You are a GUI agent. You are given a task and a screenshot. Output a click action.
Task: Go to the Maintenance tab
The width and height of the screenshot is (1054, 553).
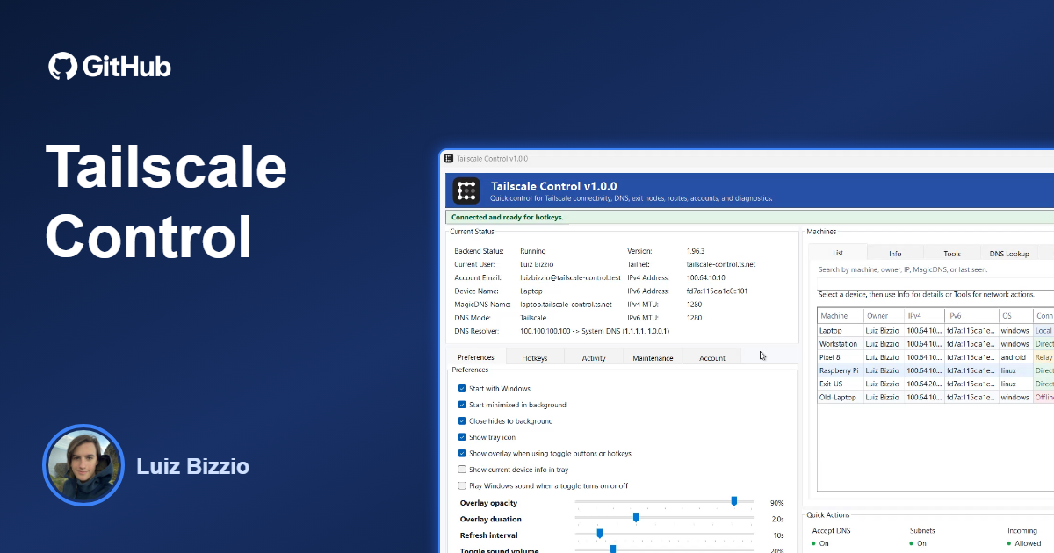pyautogui.click(x=653, y=358)
